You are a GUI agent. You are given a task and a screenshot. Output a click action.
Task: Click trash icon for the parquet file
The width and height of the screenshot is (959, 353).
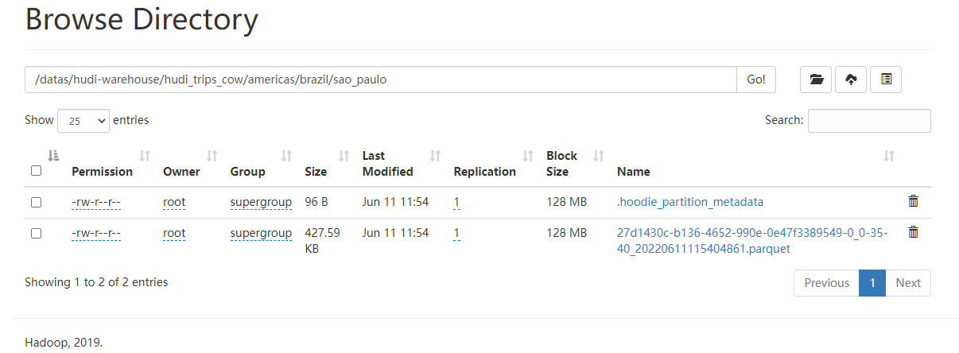click(x=913, y=232)
